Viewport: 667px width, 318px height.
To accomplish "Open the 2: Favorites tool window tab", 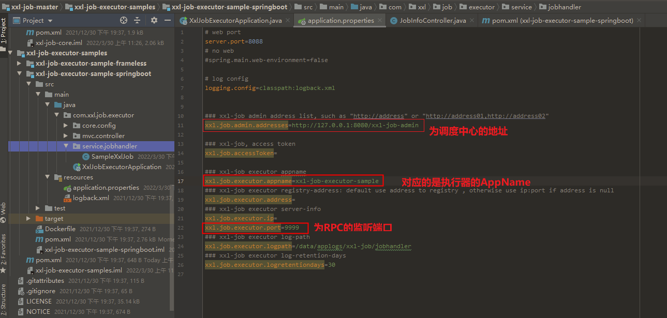I will click(x=4, y=253).
